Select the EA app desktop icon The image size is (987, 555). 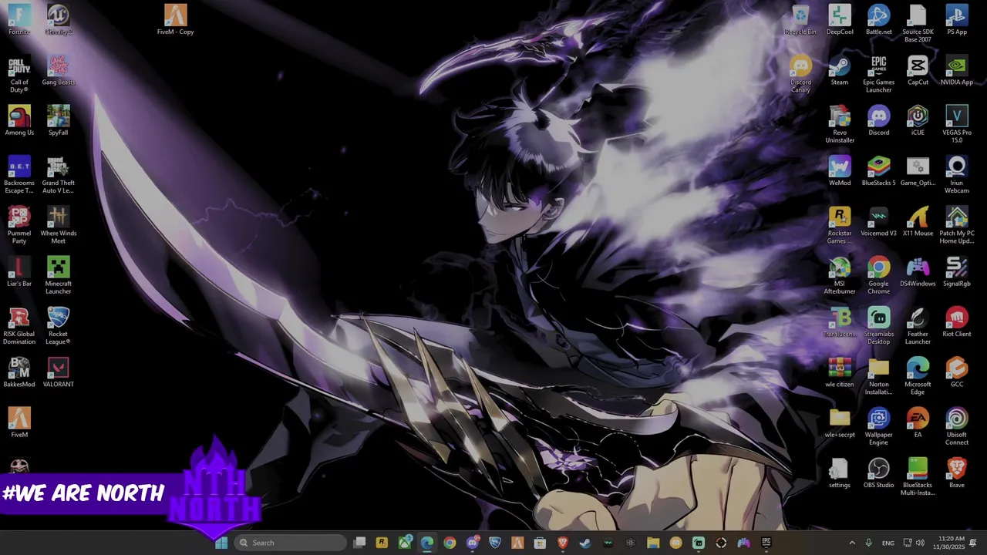click(918, 422)
